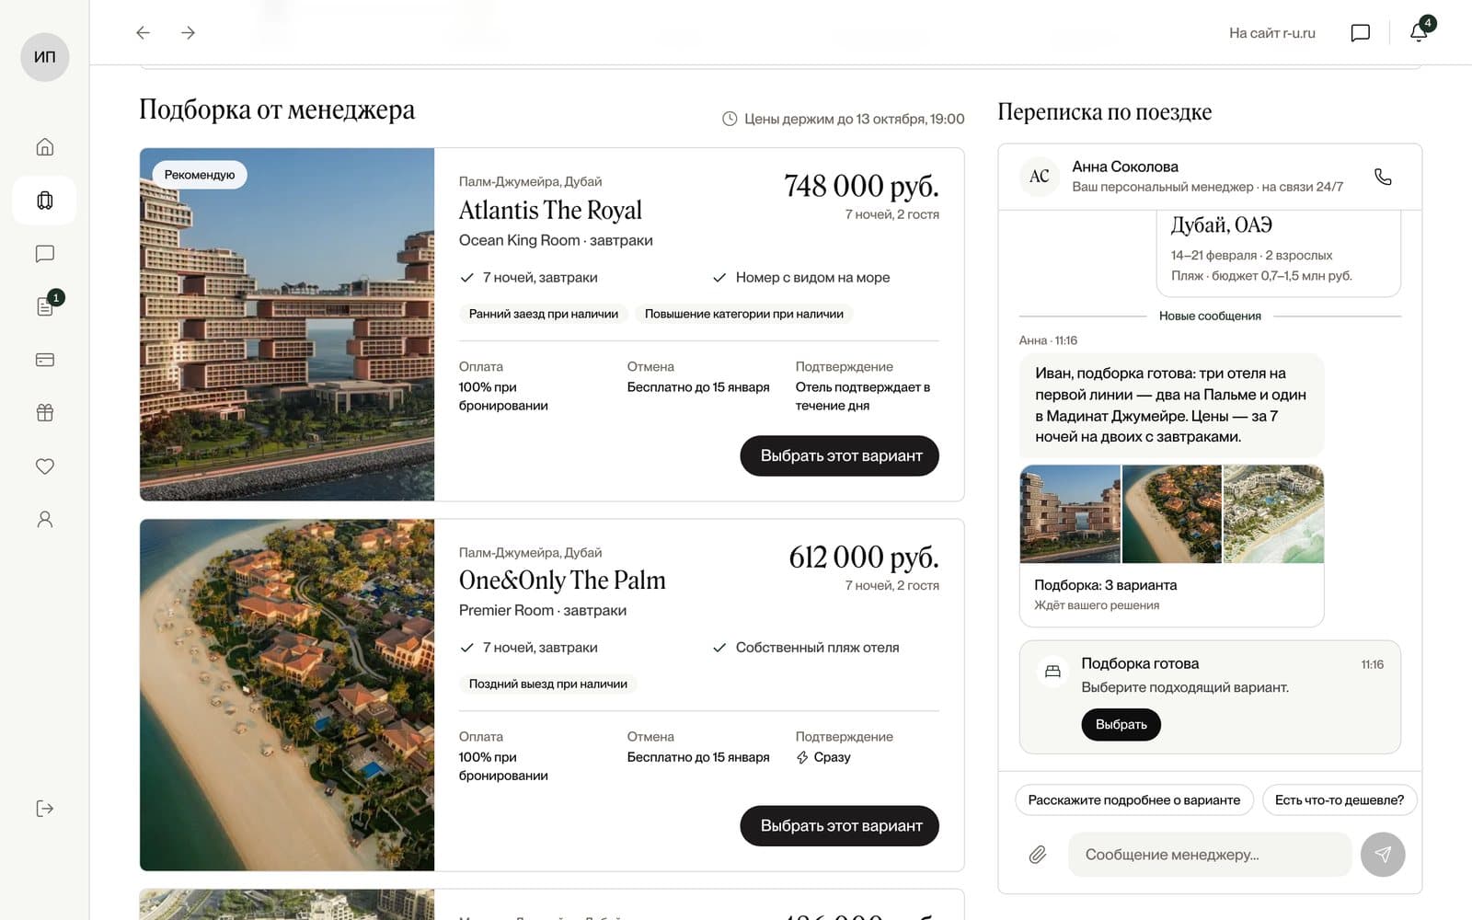The height and width of the screenshot is (920, 1472).
Task: Call the manager with phone icon
Action: point(1383,177)
